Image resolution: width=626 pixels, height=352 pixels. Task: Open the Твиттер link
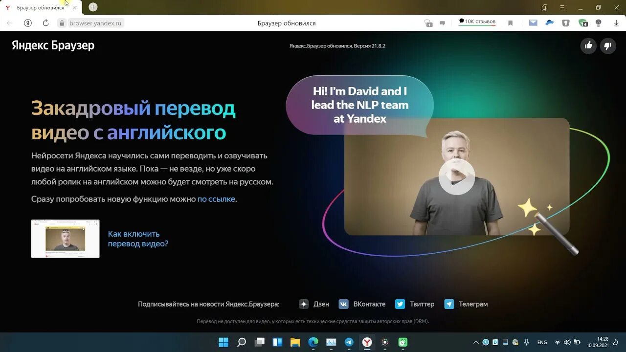pos(415,304)
